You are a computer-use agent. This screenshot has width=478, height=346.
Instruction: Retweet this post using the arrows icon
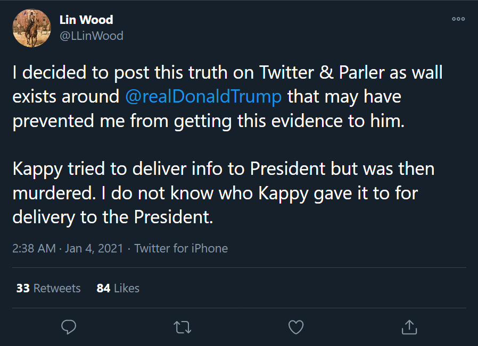182,327
